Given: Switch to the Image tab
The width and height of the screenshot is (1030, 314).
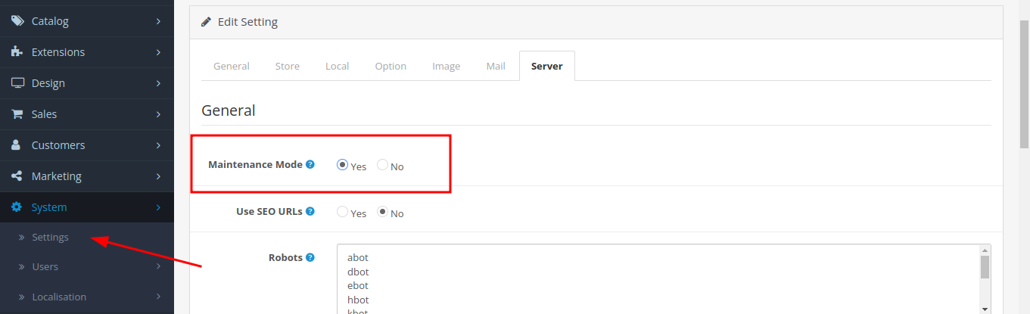Looking at the screenshot, I should (447, 66).
